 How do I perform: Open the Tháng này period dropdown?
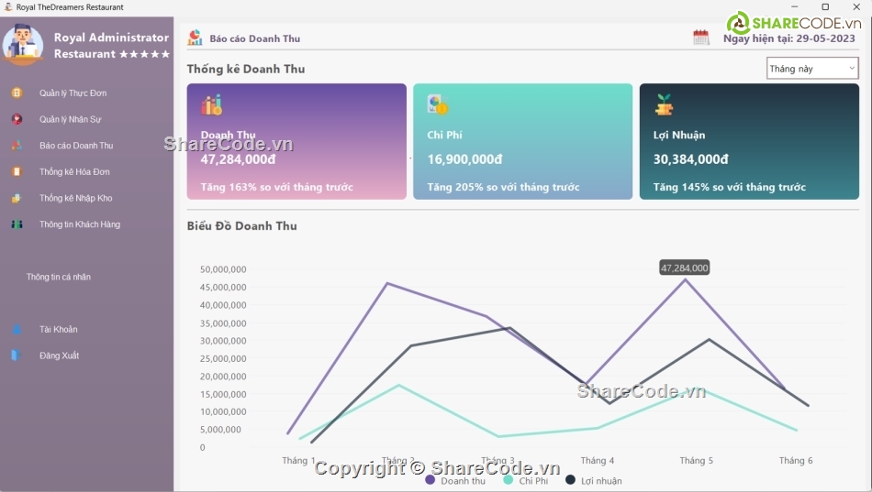[x=812, y=69]
